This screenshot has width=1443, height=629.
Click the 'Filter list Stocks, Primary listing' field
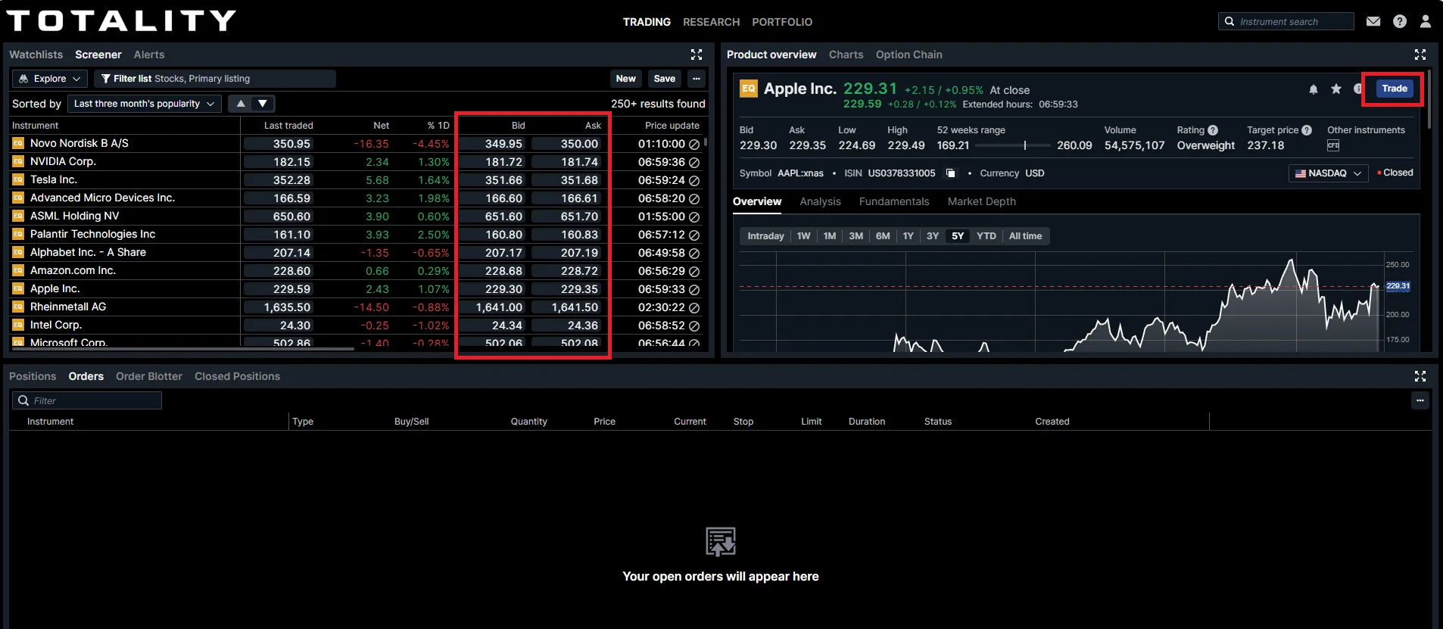(214, 79)
